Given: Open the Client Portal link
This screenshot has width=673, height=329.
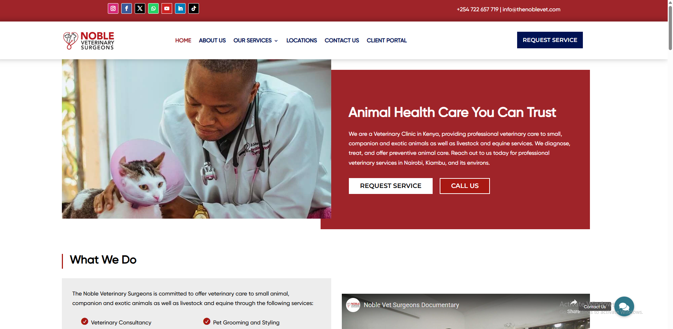Looking at the screenshot, I should point(387,41).
